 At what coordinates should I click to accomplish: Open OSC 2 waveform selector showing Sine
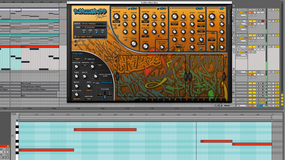click(145, 22)
